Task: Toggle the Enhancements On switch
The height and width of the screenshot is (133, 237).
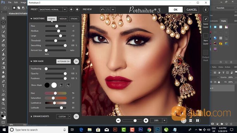Action: (76, 116)
